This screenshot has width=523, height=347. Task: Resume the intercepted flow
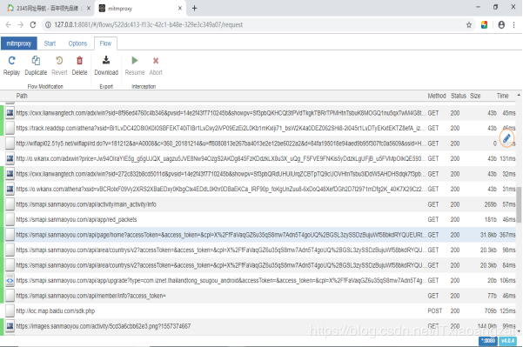(135, 61)
